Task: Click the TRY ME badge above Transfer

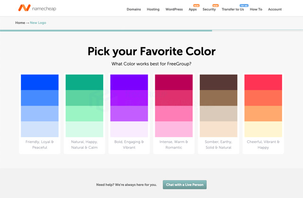Action: point(244,6)
